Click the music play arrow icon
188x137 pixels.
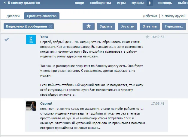150,3
